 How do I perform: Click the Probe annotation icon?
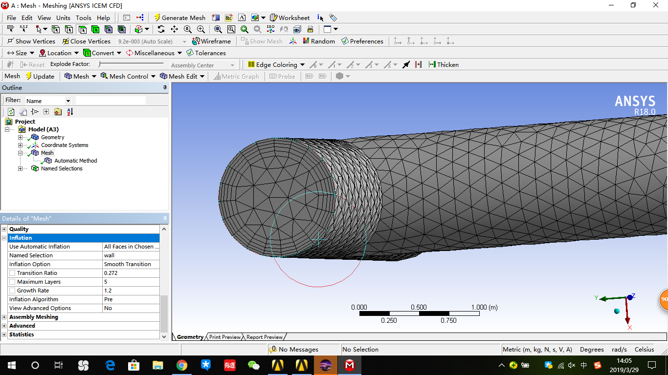point(282,76)
